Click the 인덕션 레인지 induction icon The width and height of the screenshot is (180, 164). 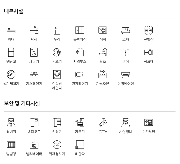[57, 74]
